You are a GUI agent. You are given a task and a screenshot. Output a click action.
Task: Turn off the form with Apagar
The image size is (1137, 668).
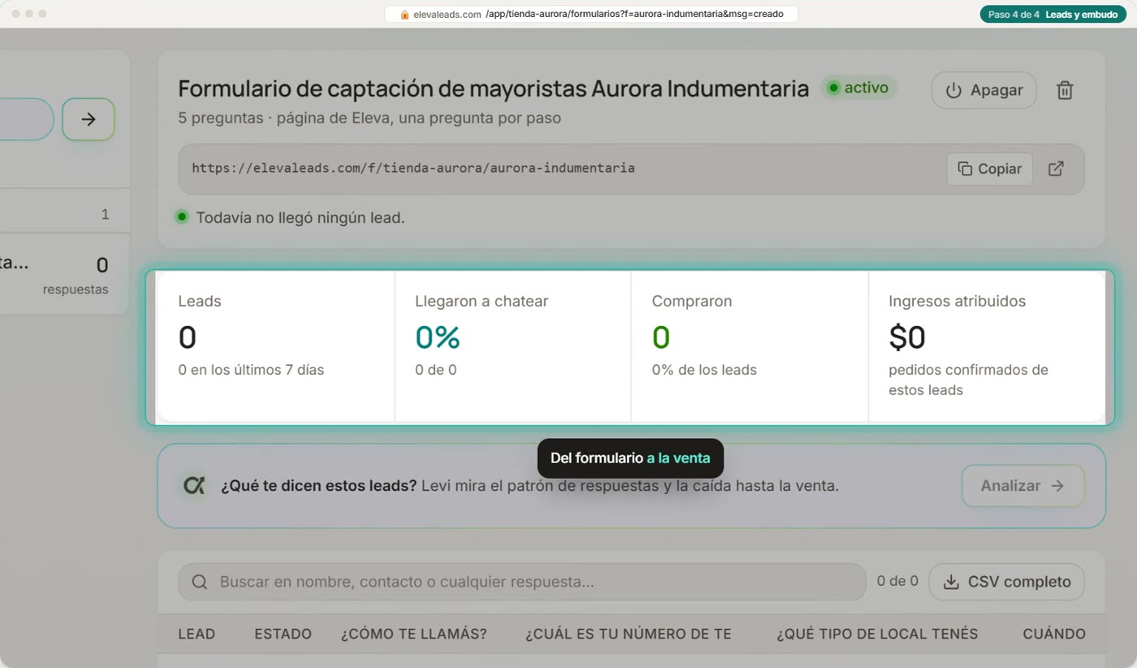984,90
